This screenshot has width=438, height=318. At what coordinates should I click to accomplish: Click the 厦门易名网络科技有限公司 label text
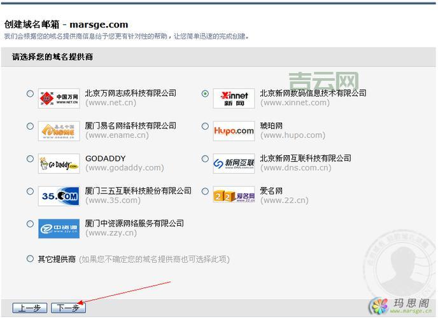[131, 126]
